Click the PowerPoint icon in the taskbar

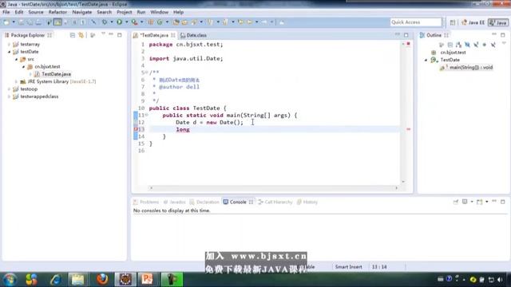click(147, 279)
